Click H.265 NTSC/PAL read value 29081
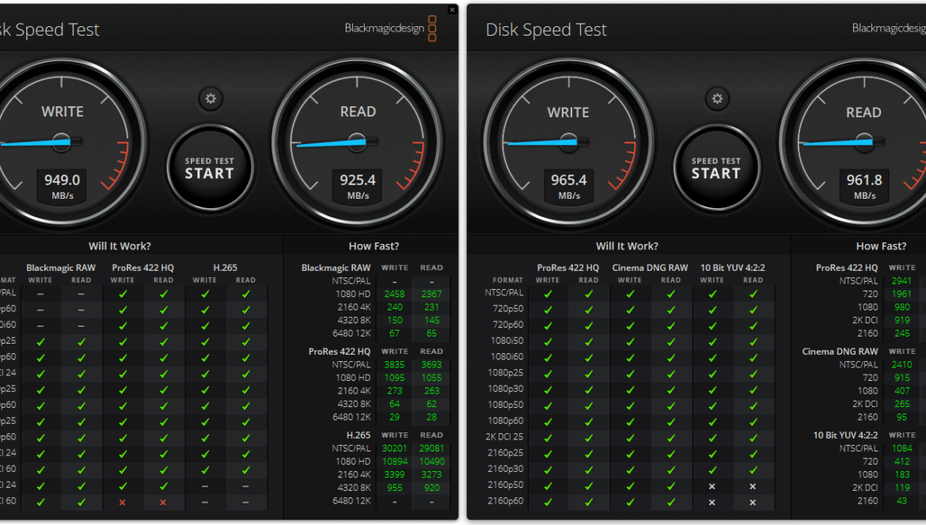 pos(431,449)
